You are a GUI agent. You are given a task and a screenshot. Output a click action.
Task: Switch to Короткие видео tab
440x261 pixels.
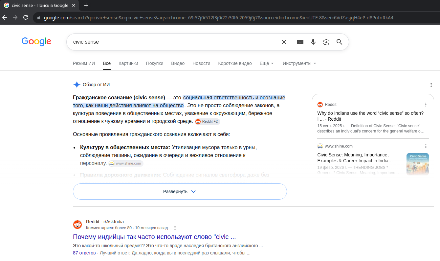tap(235, 63)
